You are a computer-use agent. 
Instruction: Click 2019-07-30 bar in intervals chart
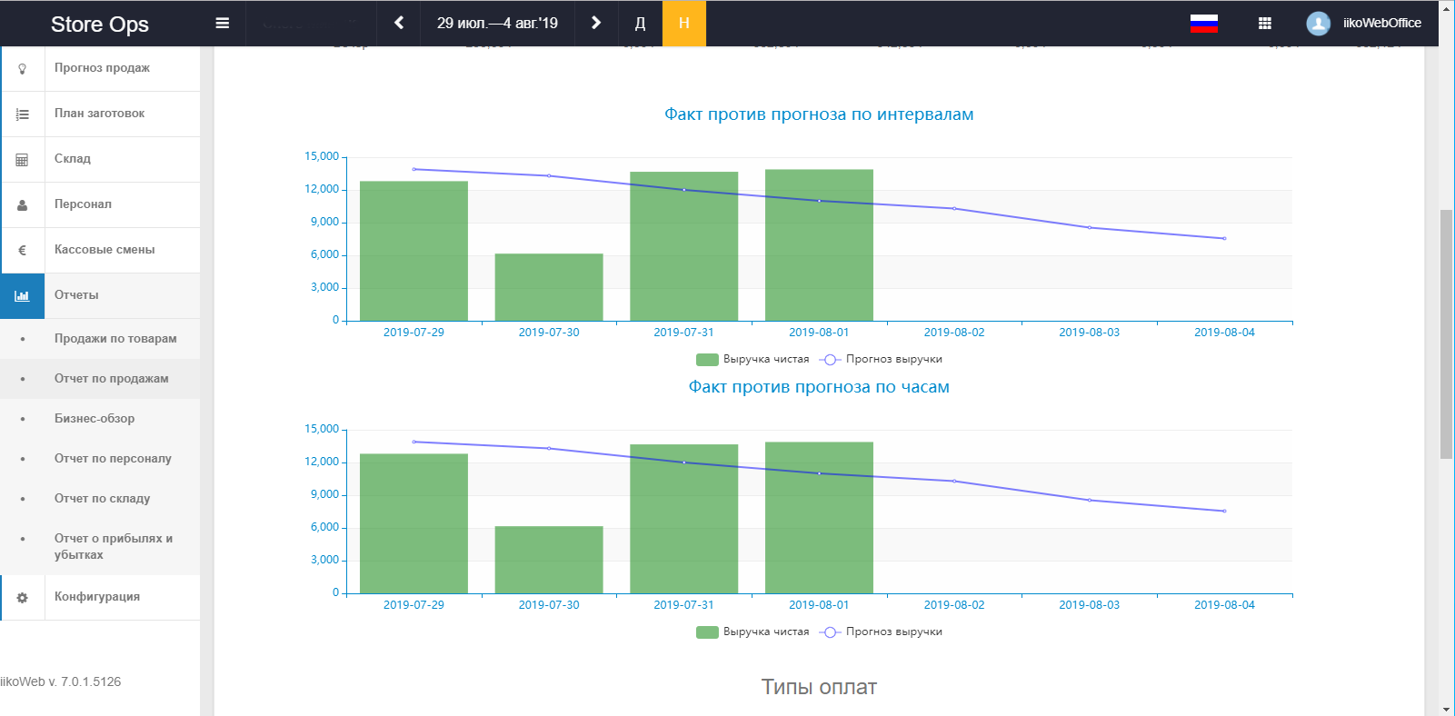549,287
